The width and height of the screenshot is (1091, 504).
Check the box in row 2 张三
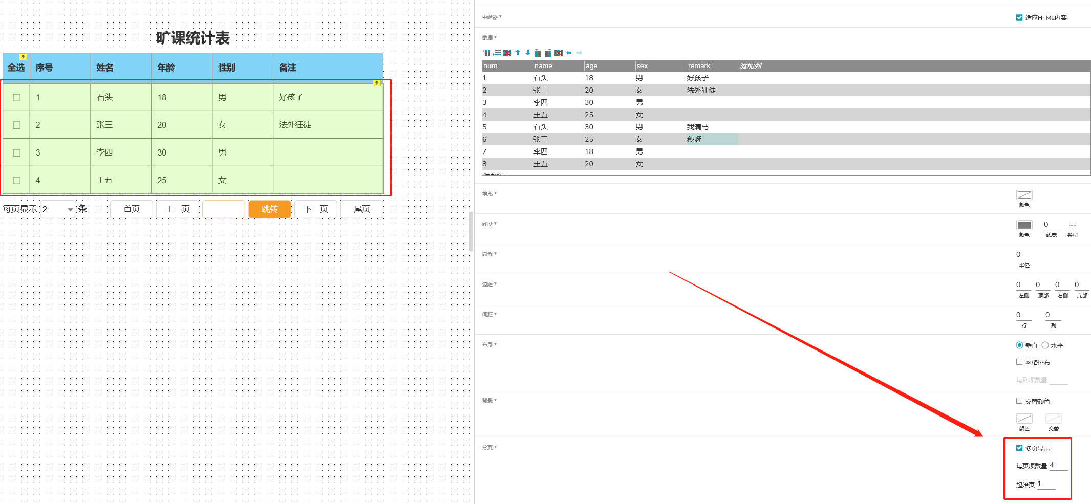pyautogui.click(x=16, y=125)
